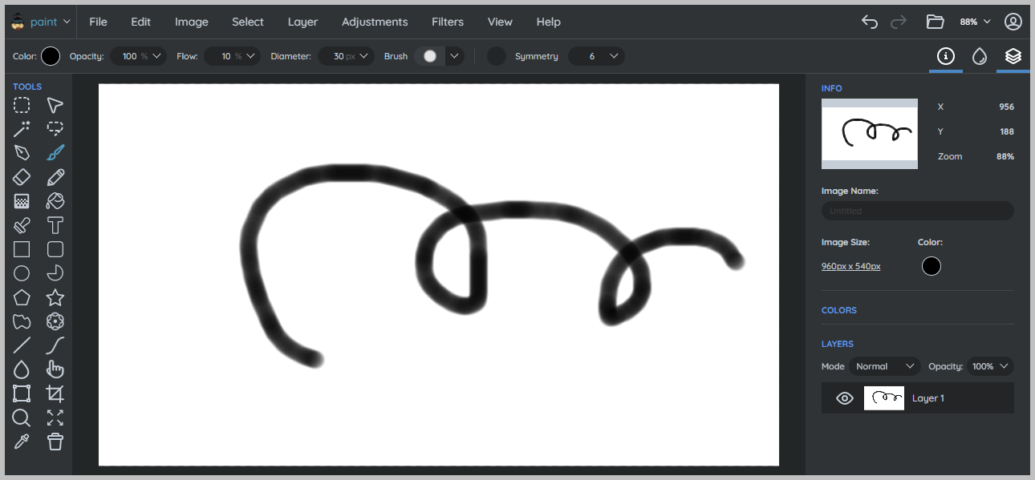
Task: Open the folder icon in top bar
Action: [x=935, y=22]
